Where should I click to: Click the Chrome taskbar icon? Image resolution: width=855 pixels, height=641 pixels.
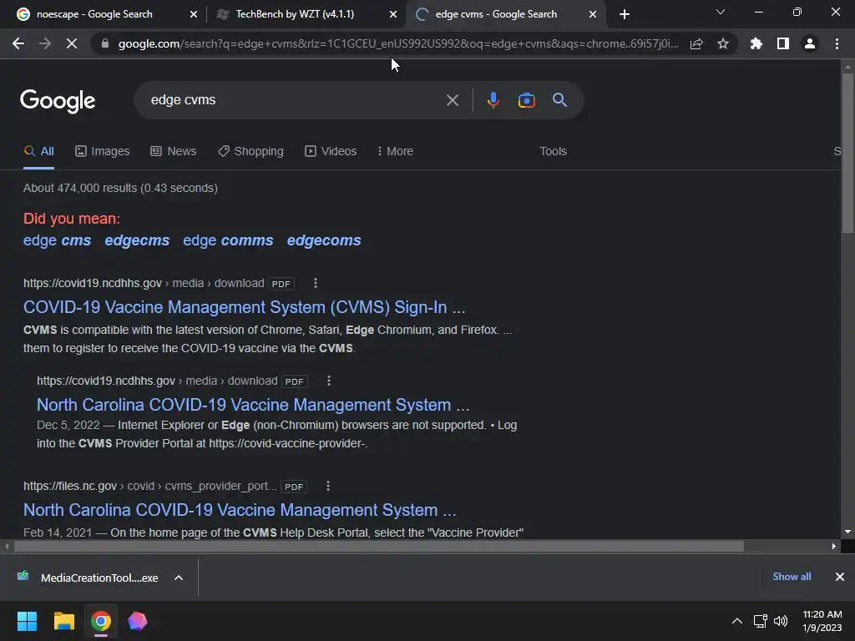click(100, 621)
